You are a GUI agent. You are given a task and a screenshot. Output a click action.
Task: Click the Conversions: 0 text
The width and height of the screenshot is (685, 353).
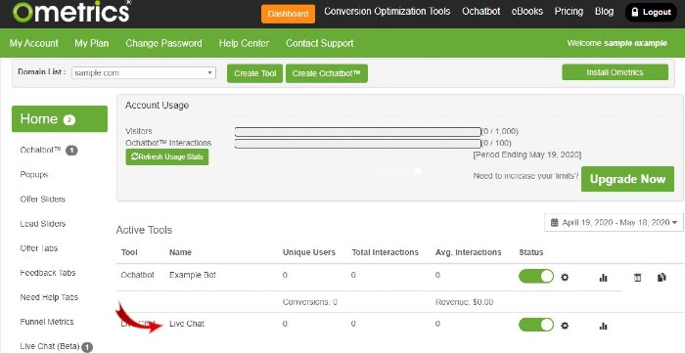pos(310,302)
